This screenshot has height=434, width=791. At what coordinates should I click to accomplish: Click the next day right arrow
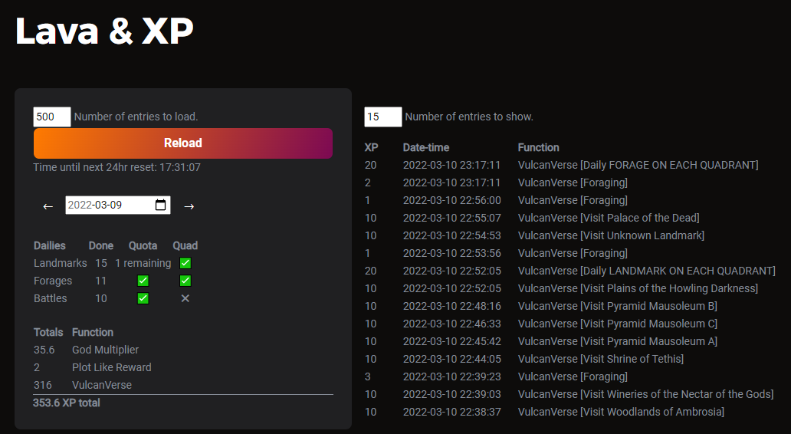click(189, 206)
